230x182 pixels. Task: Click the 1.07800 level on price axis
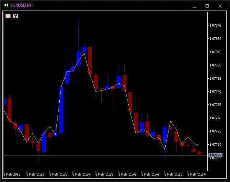(x=215, y=65)
